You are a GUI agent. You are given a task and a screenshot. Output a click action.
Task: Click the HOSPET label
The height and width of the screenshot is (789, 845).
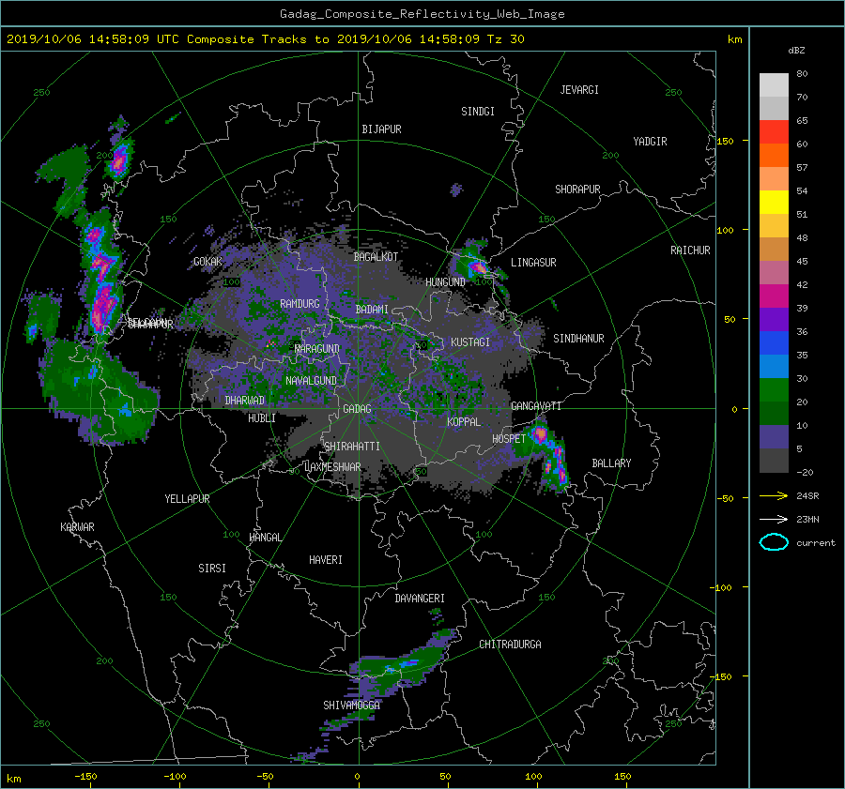(509, 439)
